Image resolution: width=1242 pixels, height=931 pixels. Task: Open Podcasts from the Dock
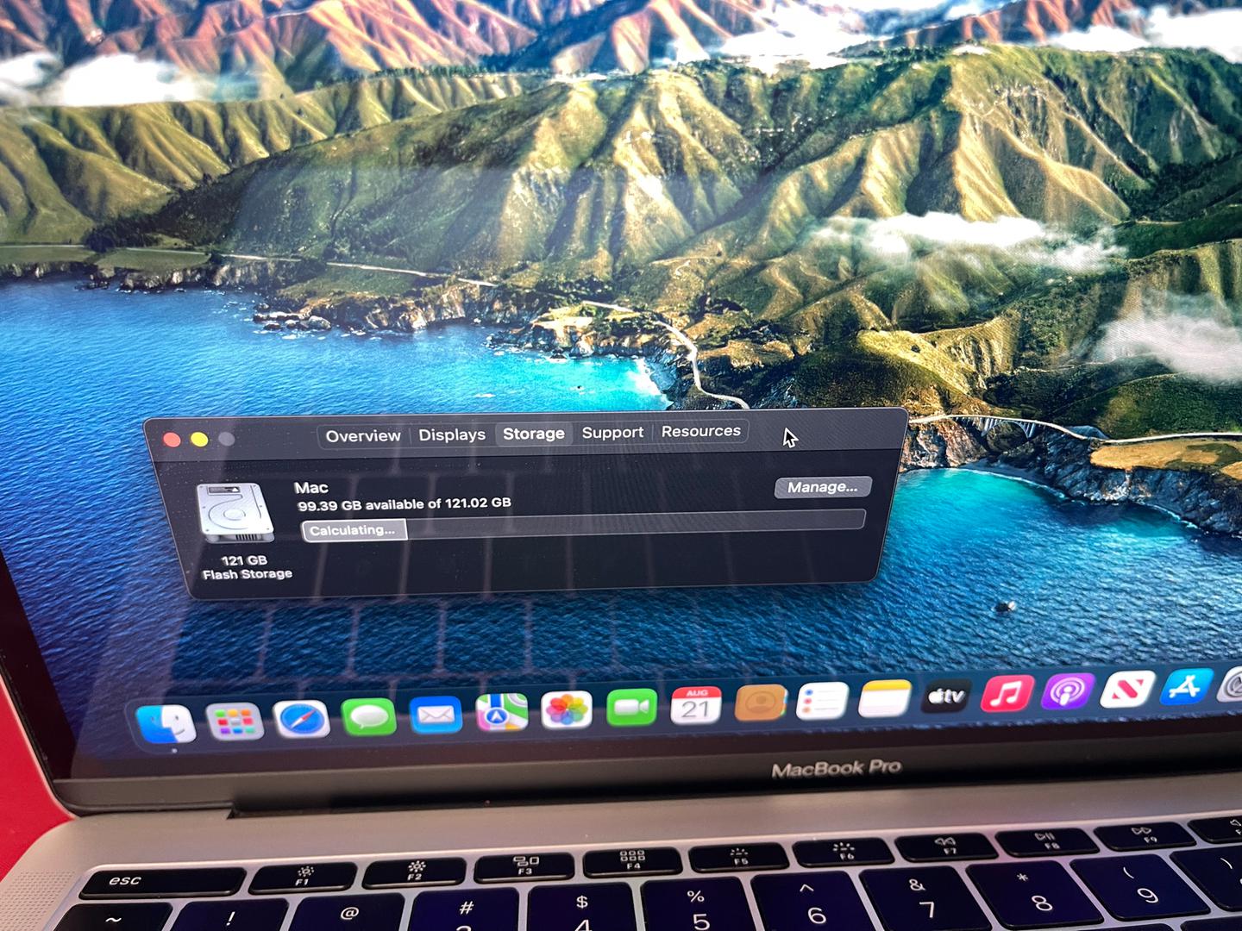click(x=1067, y=690)
